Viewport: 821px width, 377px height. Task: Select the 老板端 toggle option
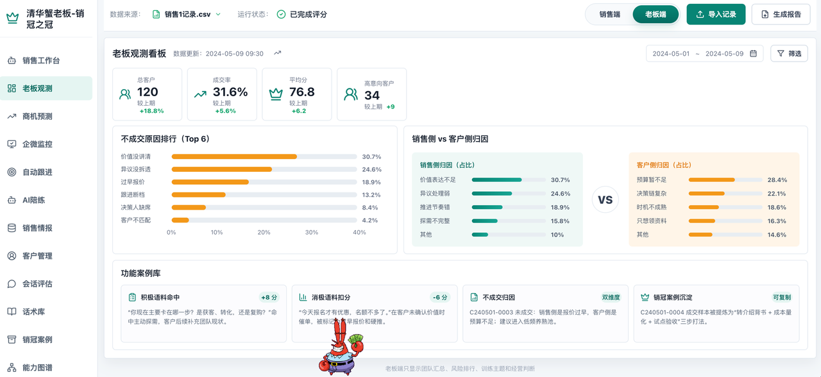[x=656, y=14]
